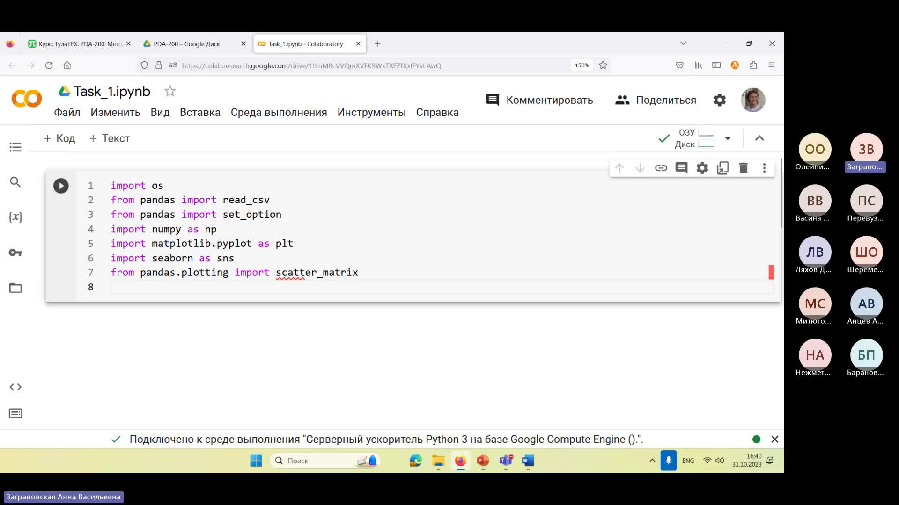Open the user account avatar
The height and width of the screenshot is (505, 899).
coord(753,100)
